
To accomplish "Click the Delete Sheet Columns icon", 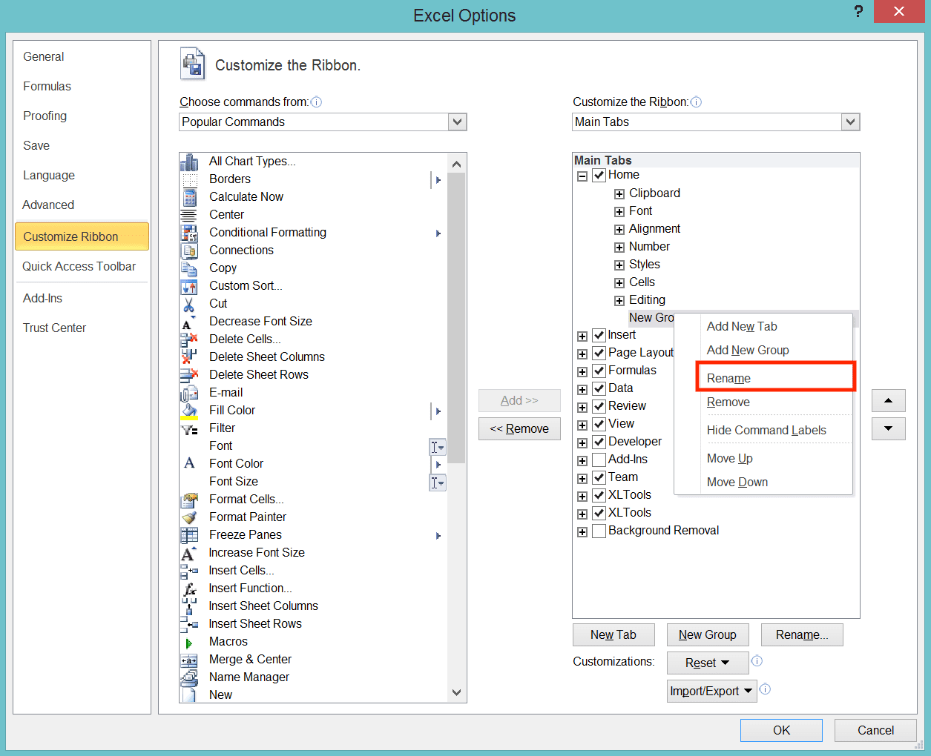I will click(189, 357).
